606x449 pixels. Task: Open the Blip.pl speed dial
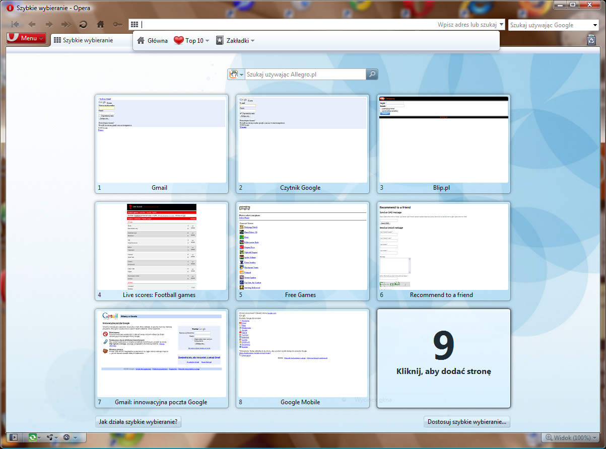point(444,144)
